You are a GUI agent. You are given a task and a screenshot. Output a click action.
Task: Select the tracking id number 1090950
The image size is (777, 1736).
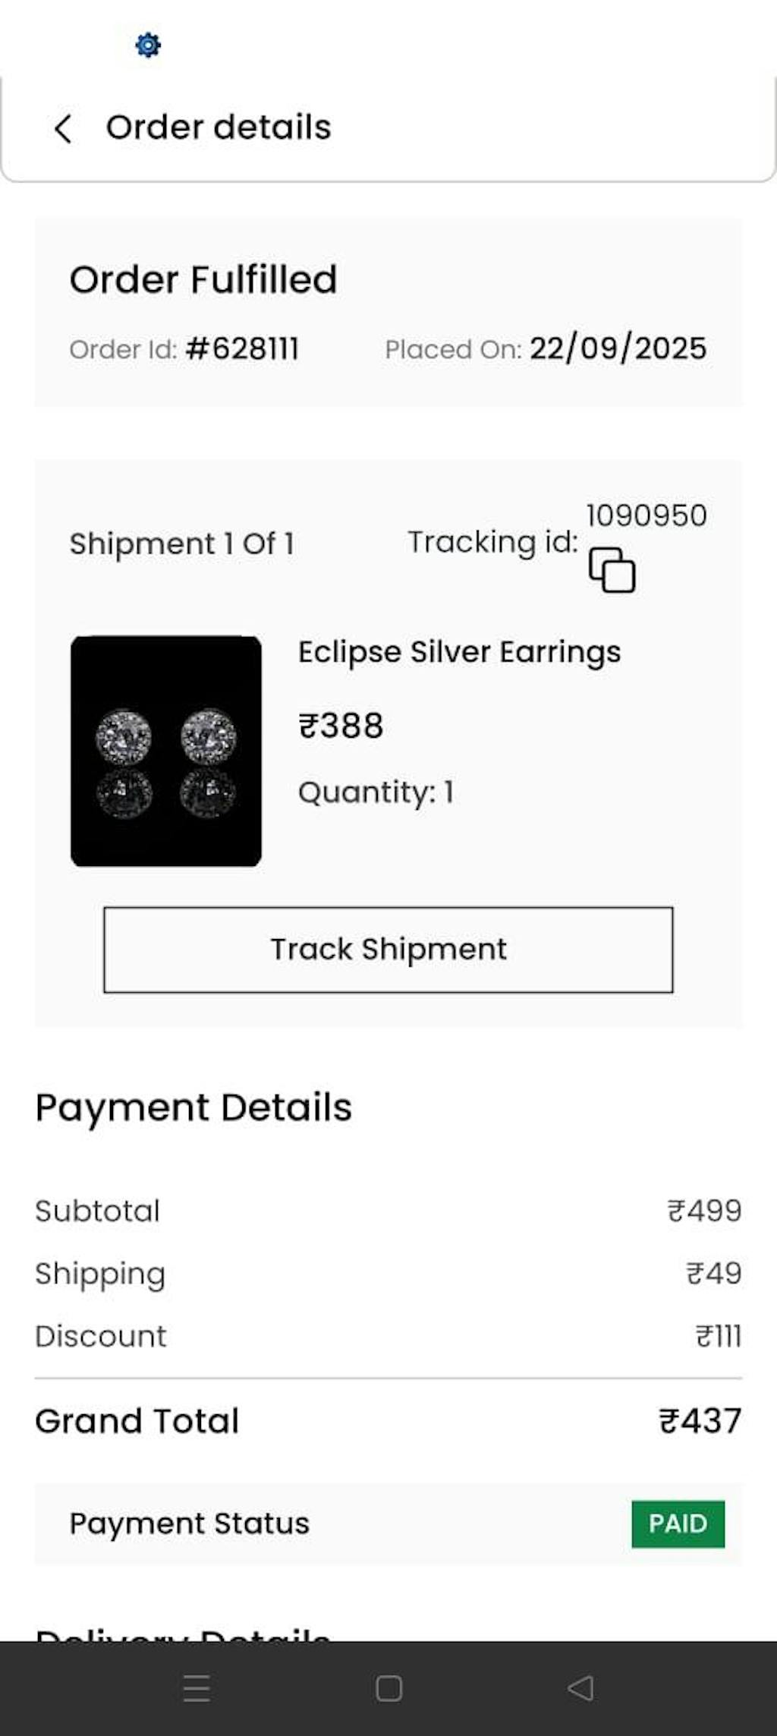click(646, 515)
